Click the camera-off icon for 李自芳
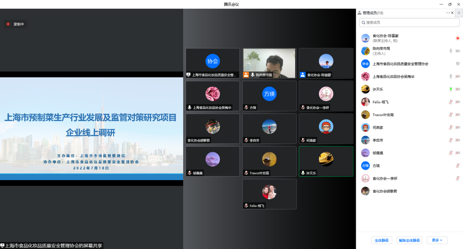The height and width of the screenshot is (249, 463). point(458,140)
